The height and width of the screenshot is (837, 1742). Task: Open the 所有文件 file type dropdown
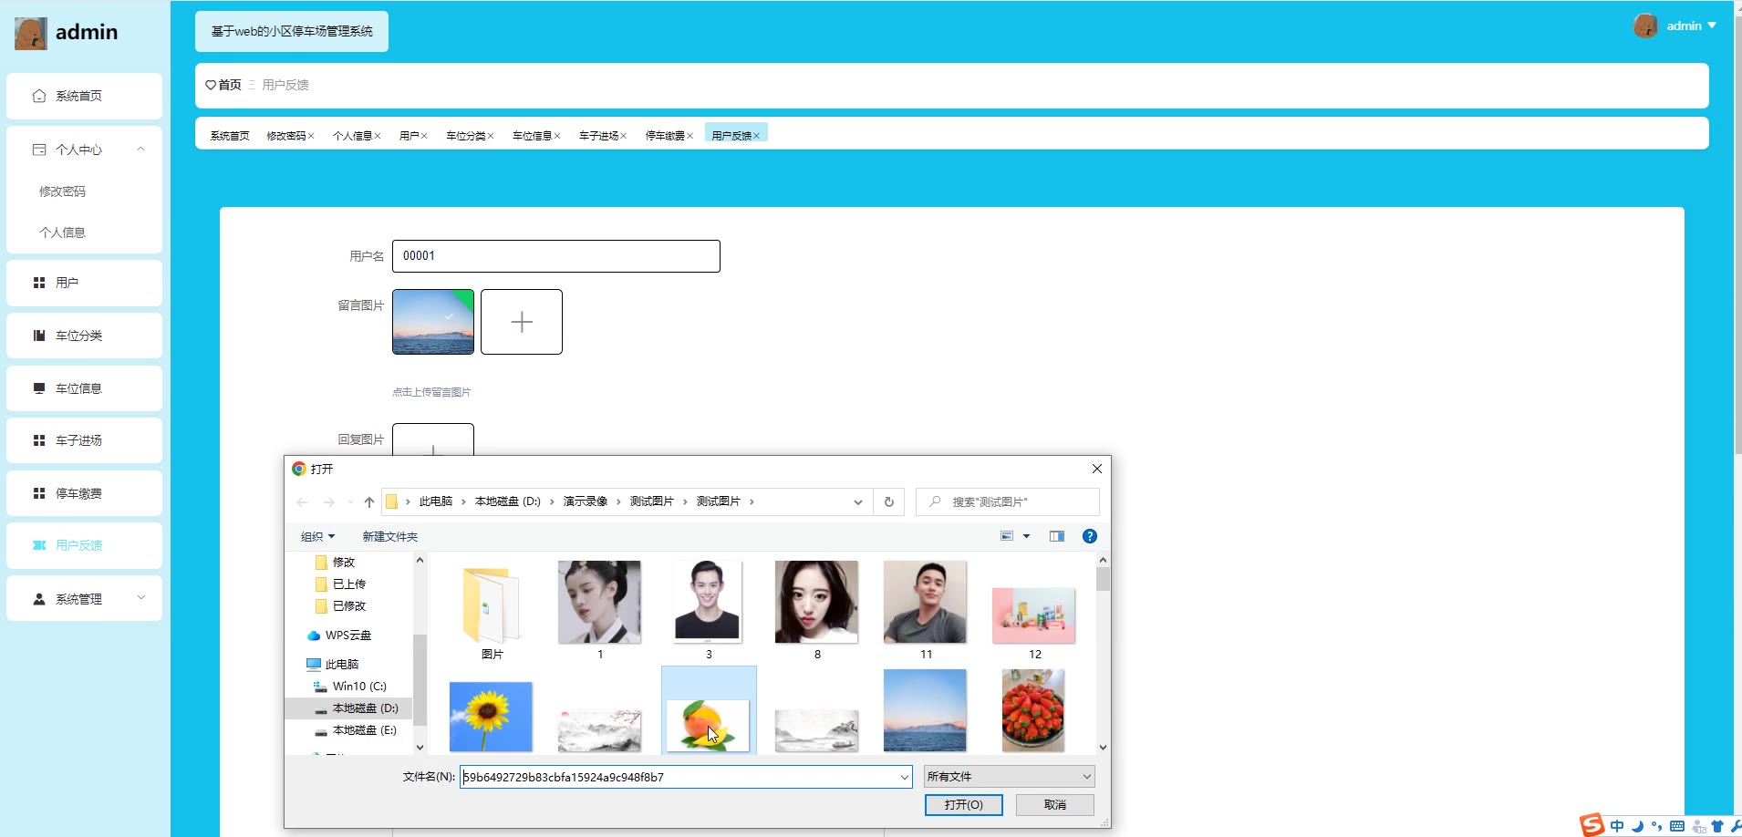pyautogui.click(x=1009, y=777)
